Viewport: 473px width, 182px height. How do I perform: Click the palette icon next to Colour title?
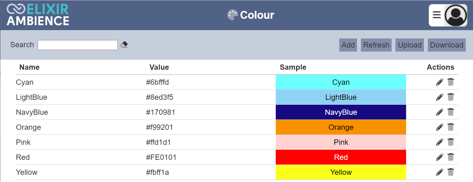tap(232, 14)
